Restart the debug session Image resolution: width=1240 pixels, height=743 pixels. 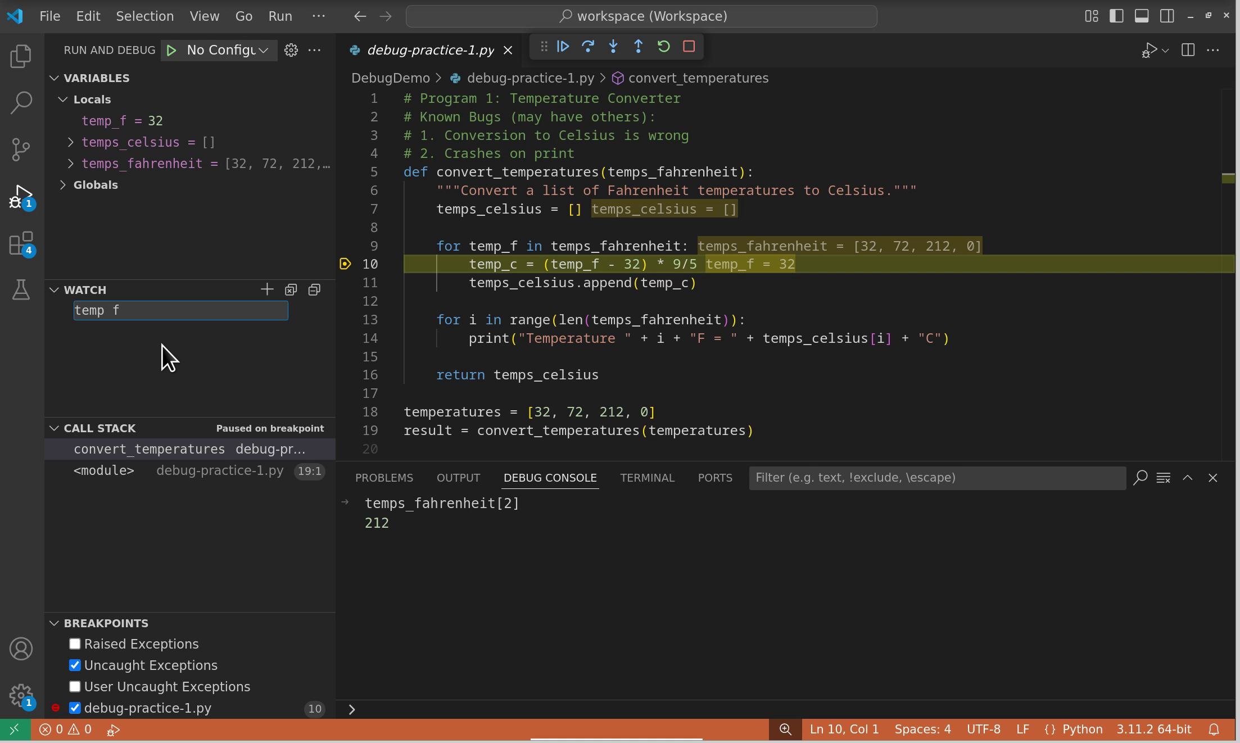pyautogui.click(x=663, y=47)
